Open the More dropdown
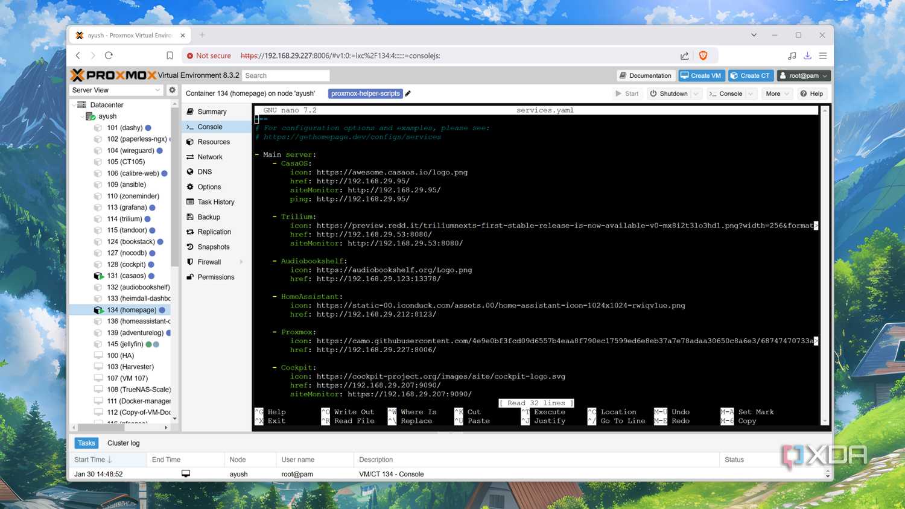905x509 pixels. [777, 93]
